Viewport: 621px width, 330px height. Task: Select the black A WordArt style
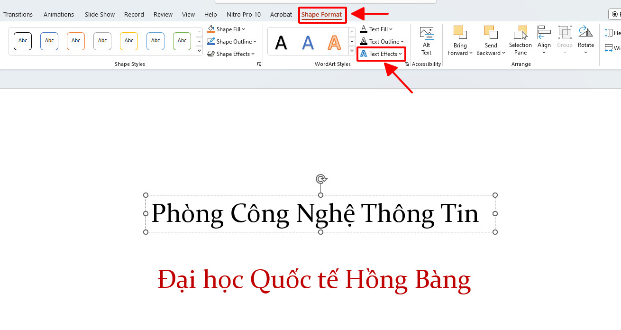[281, 43]
